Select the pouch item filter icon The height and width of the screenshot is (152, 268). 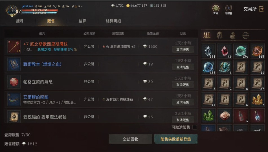[232, 35]
